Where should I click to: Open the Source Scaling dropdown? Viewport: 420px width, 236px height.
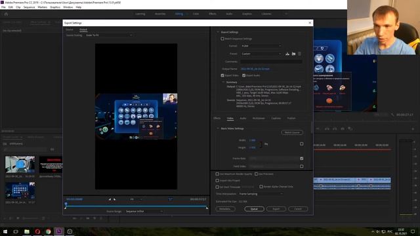tap(109, 35)
